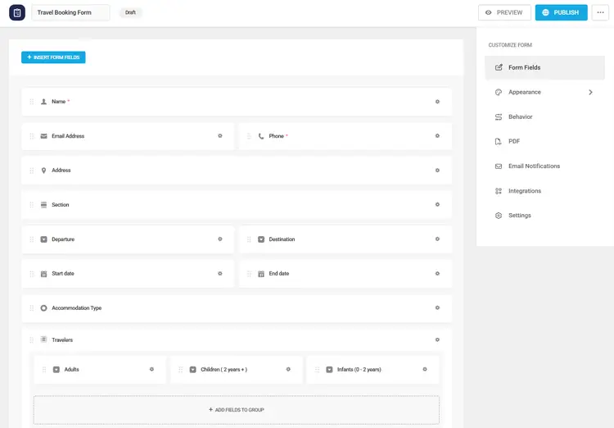614x428 pixels.
Task: Open settings gear for Children field
Action: tap(288, 369)
